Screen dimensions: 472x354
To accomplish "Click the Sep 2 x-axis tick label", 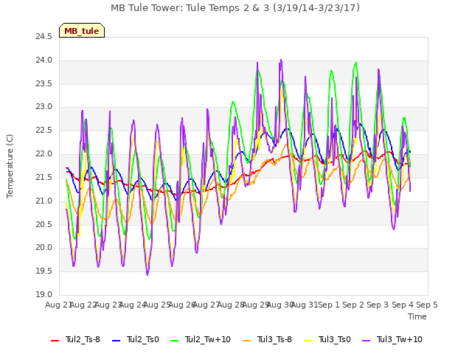I will [x=353, y=305].
